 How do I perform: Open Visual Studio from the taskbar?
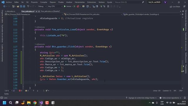tap(41, 103)
